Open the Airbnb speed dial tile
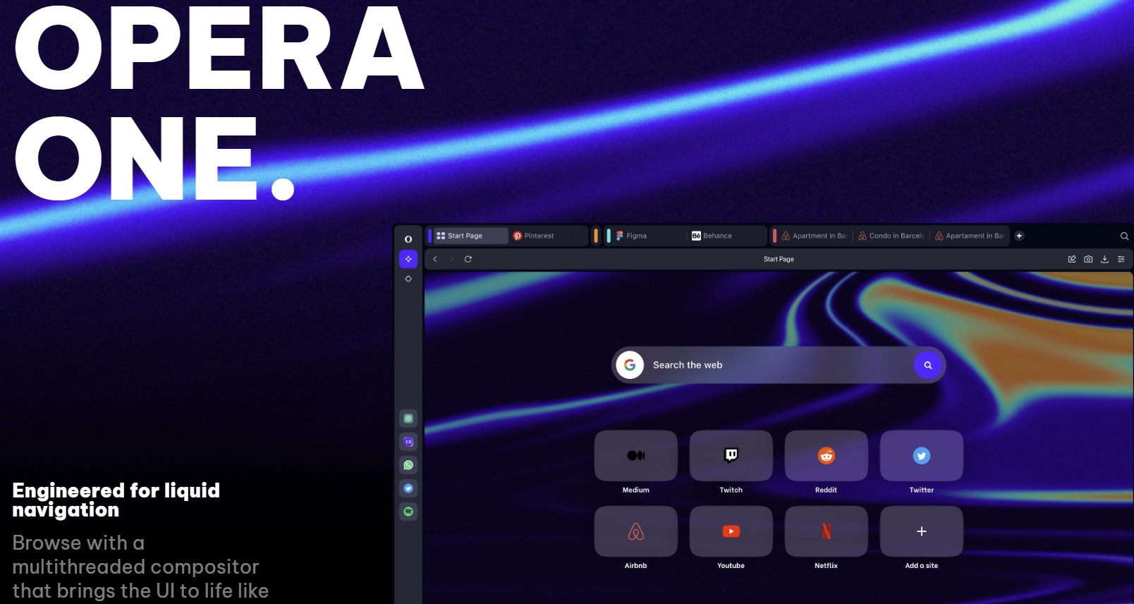Viewport: 1134px width, 604px height. coord(636,531)
